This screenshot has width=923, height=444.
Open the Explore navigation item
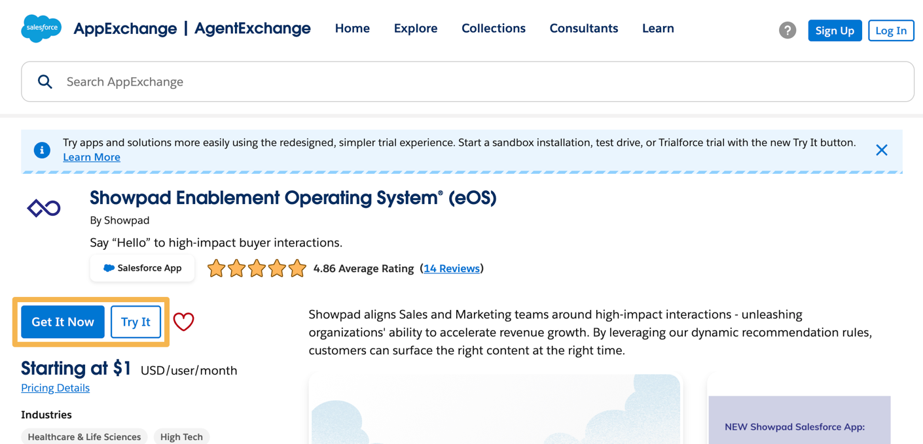415,28
